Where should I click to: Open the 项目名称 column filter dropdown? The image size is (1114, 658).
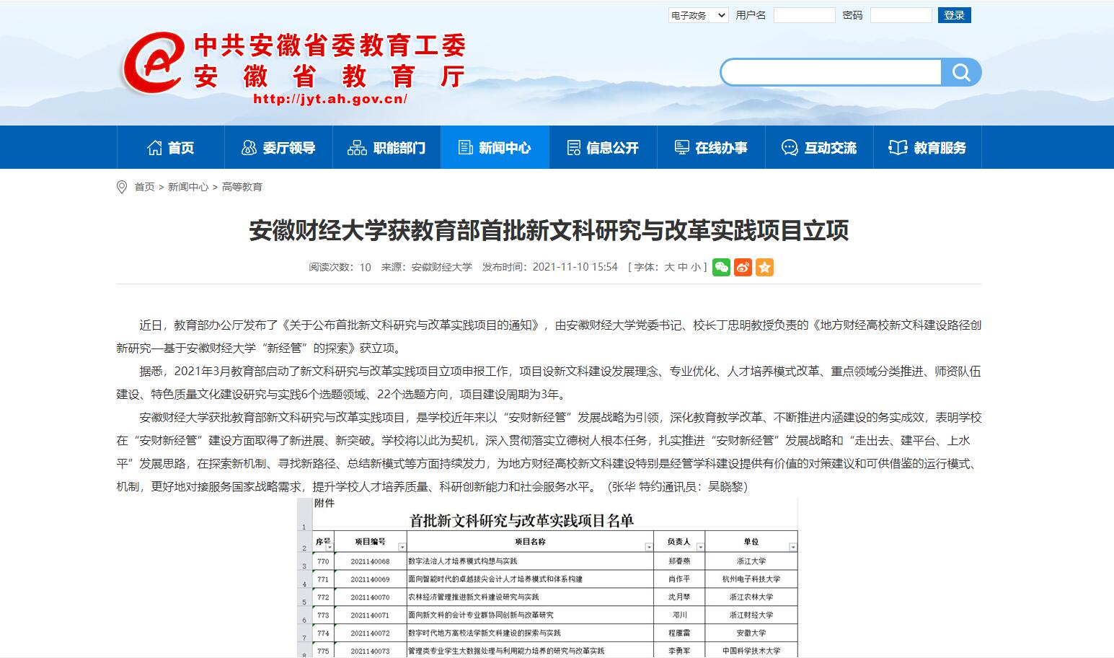point(649,547)
